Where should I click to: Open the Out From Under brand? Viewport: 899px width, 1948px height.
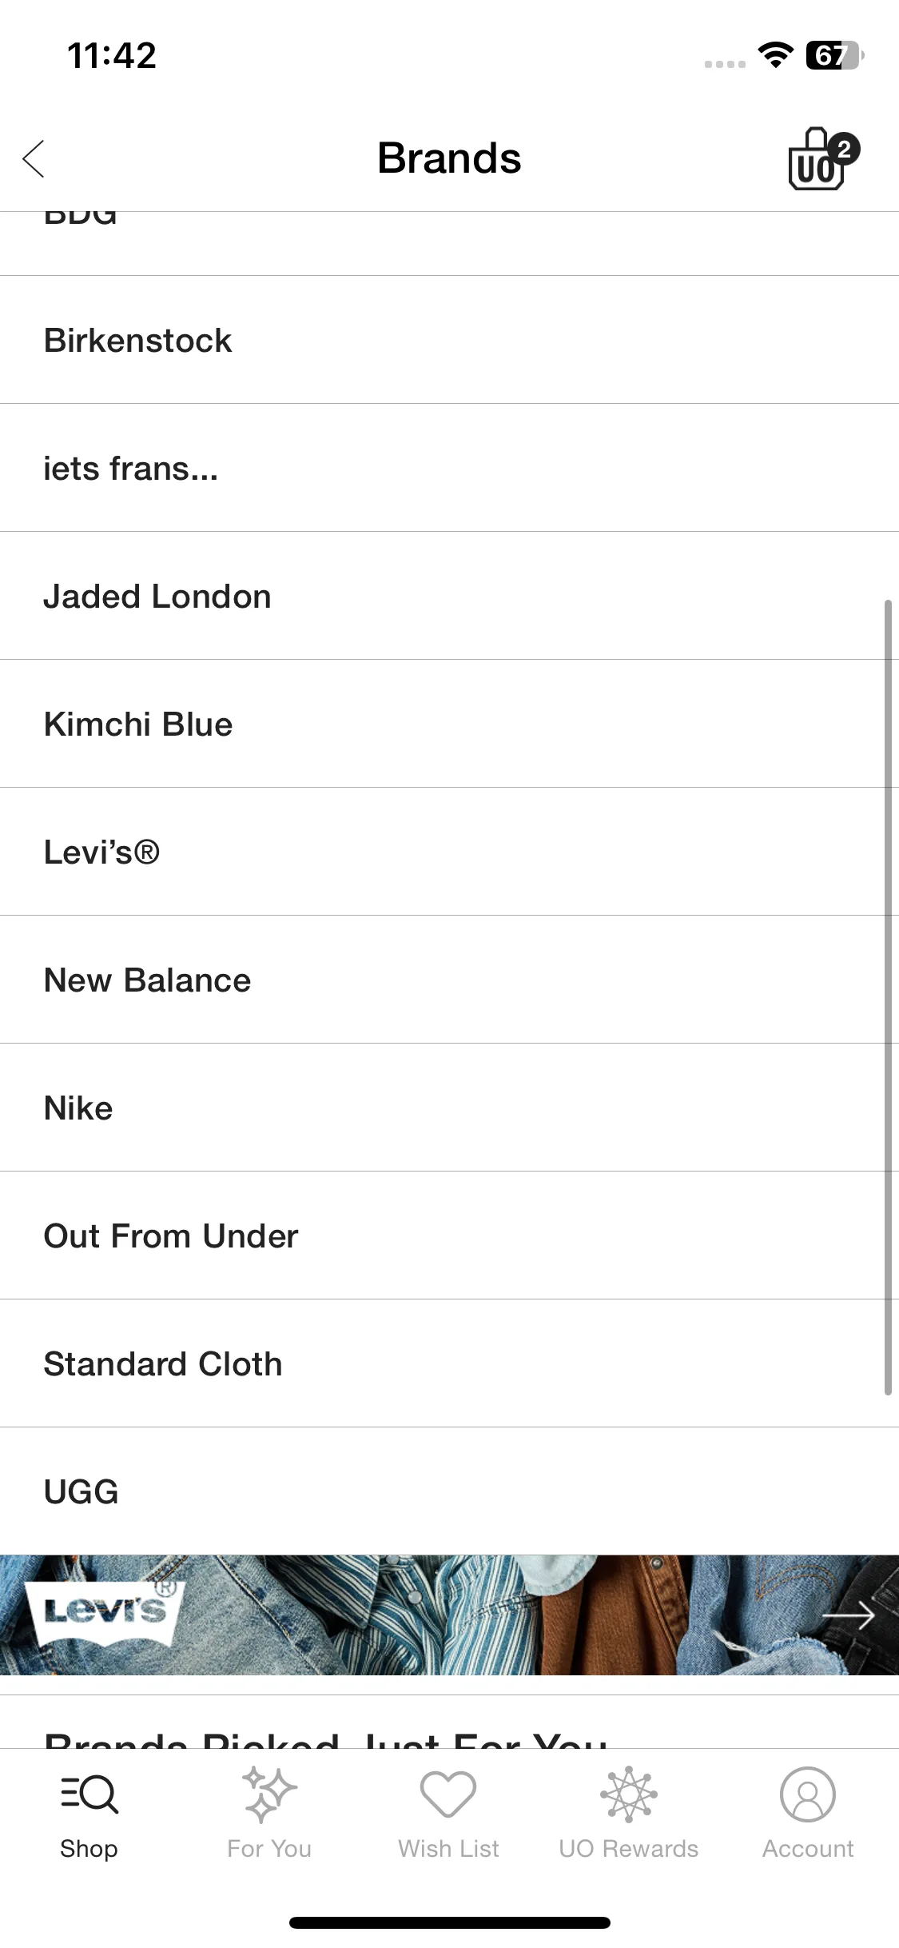coord(449,1235)
